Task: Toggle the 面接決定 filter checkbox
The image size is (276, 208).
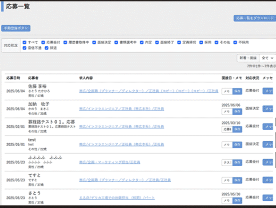Action: pos(94,42)
